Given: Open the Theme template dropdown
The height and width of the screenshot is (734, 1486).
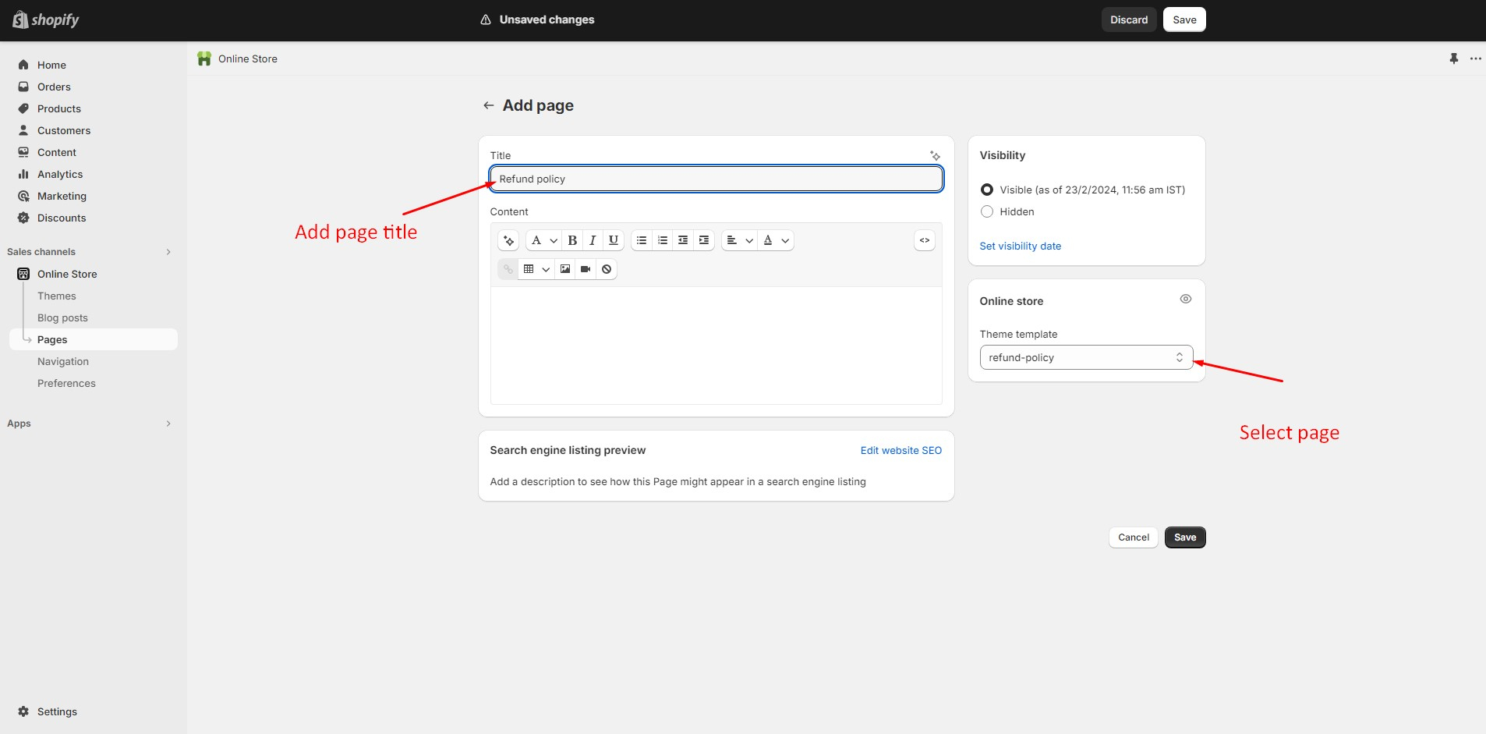Looking at the screenshot, I should [x=1085, y=357].
